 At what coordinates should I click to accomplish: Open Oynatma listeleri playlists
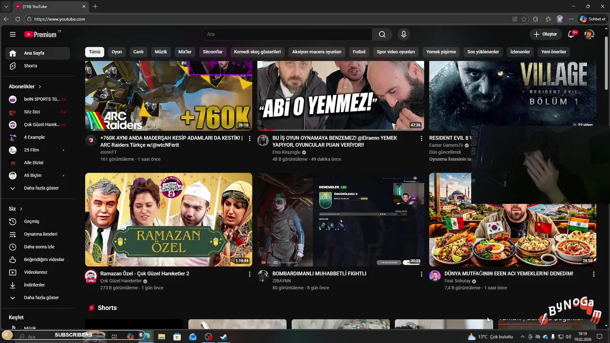point(38,234)
